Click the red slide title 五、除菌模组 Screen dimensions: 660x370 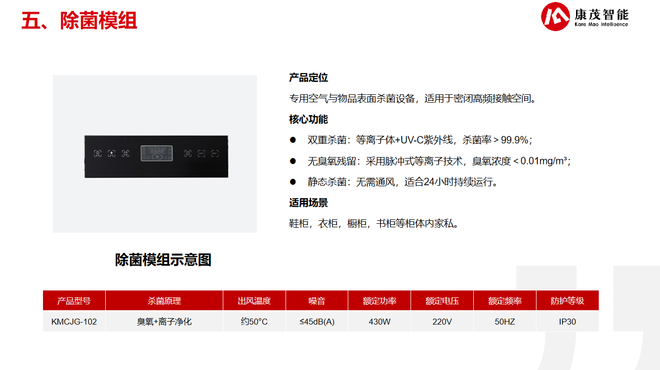(79, 21)
